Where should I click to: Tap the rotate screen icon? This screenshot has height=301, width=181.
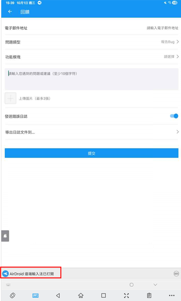pyautogui.click(x=13, y=295)
